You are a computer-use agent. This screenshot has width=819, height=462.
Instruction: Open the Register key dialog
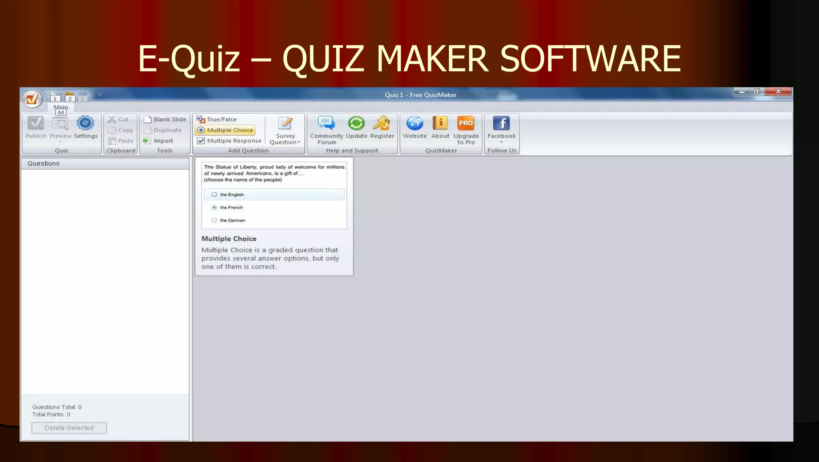coord(382,128)
